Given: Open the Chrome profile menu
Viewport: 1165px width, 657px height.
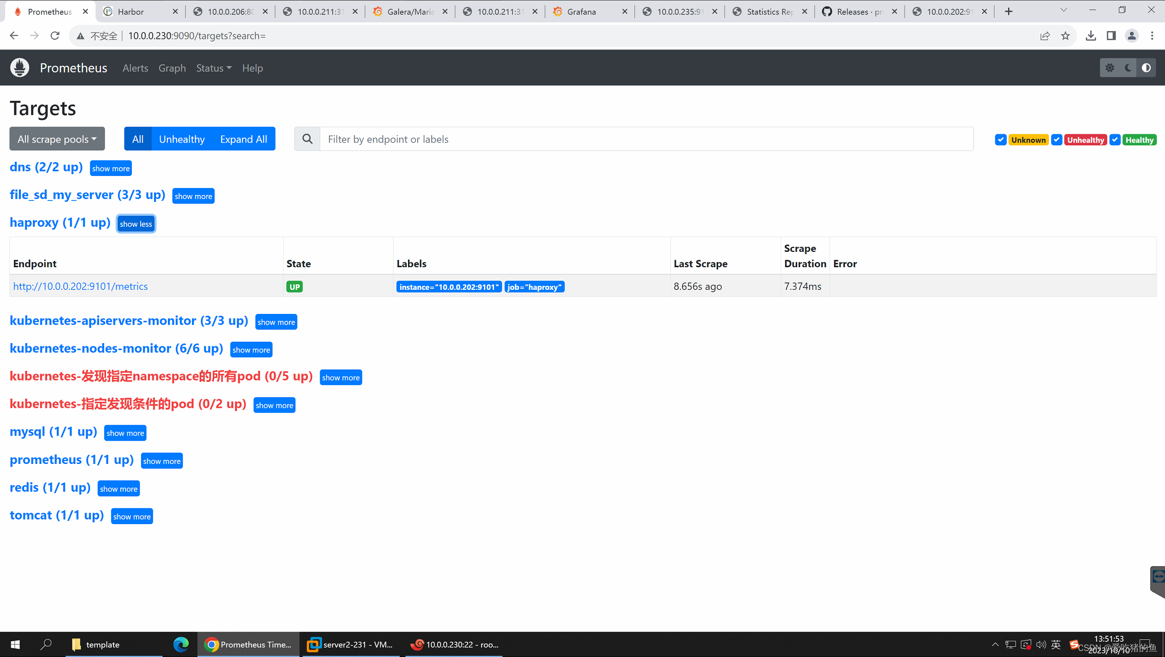Looking at the screenshot, I should [1132, 36].
